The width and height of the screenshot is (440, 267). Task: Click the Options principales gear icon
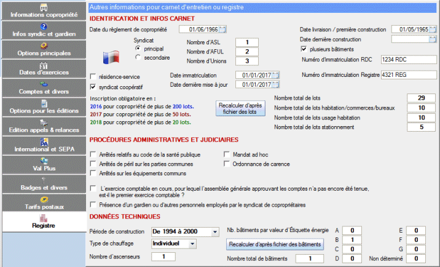click(x=44, y=46)
